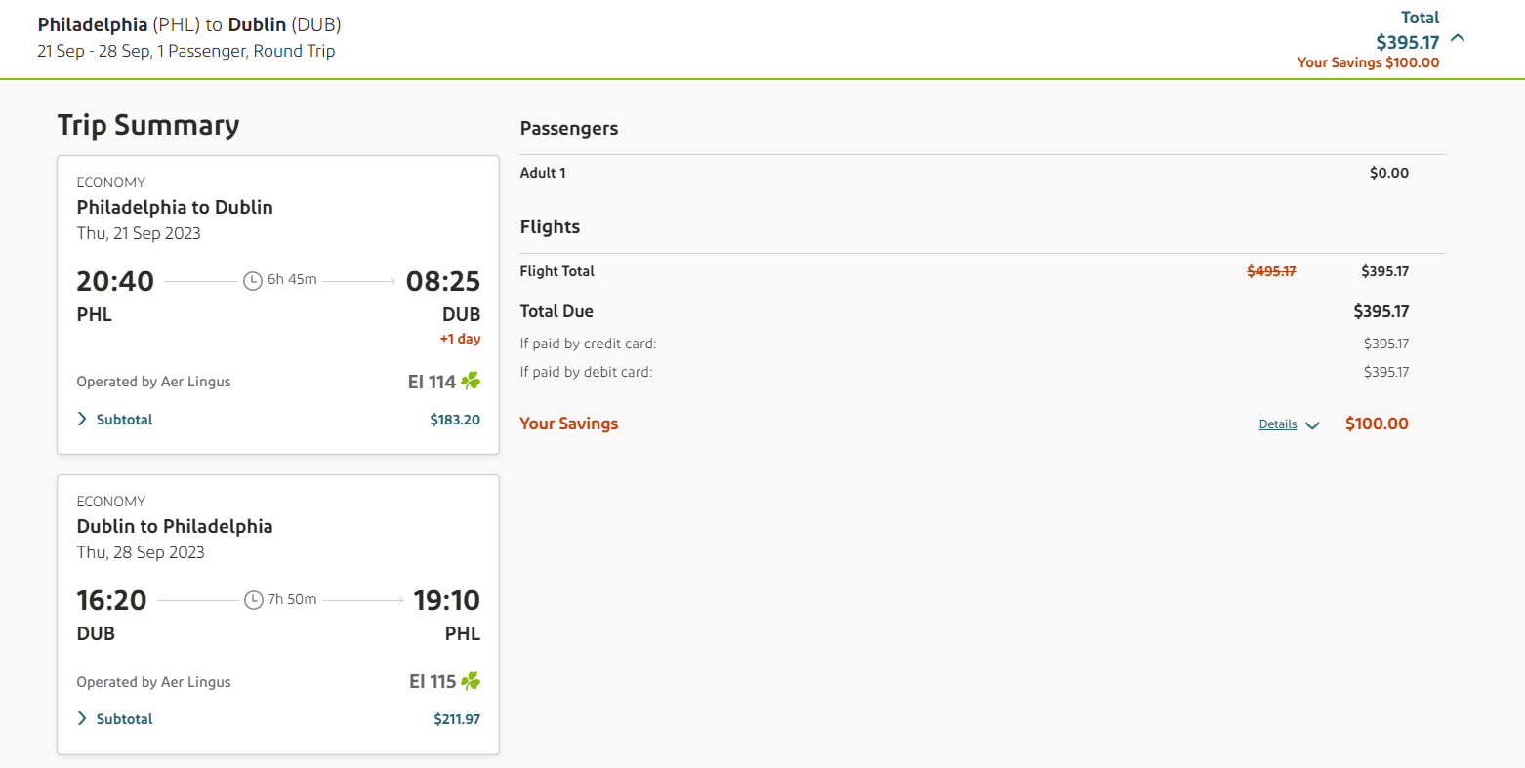This screenshot has width=1525, height=768.
Task: Select the Passengers section header
Action: [x=569, y=128]
